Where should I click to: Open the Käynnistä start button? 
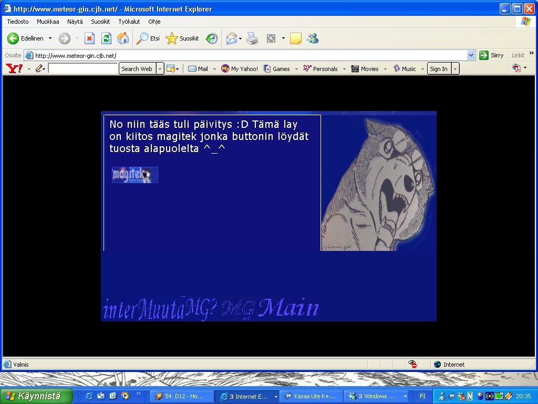(x=36, y=396)
